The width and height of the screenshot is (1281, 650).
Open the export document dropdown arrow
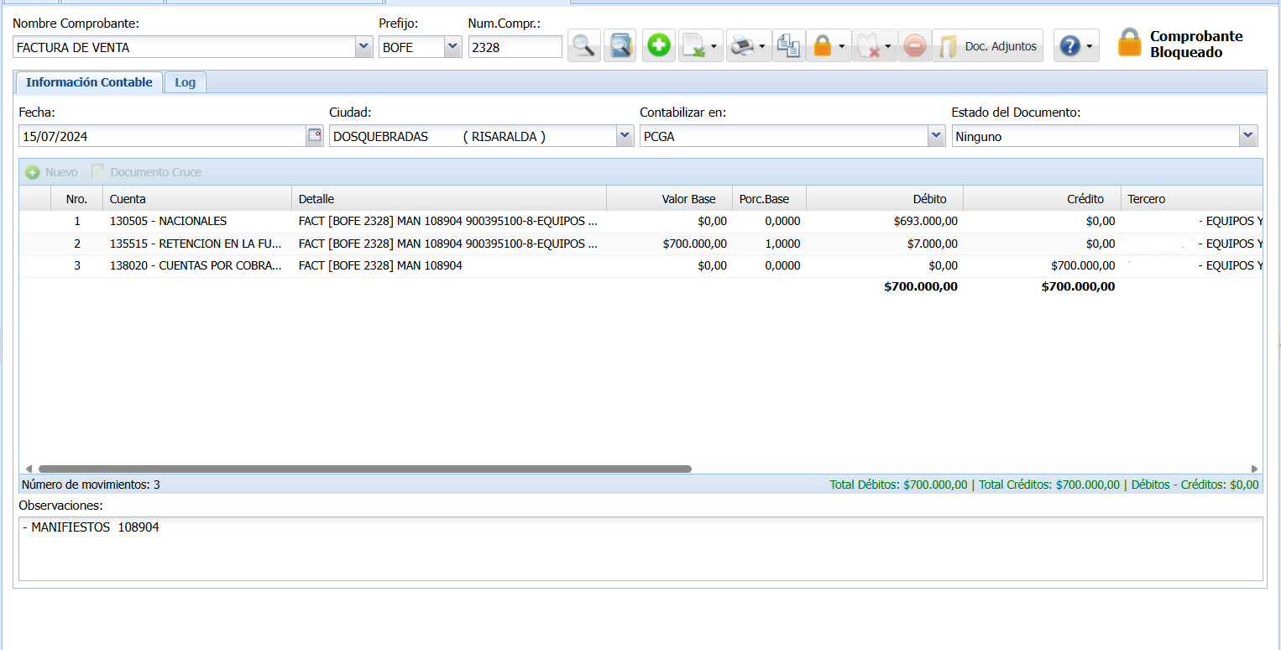click(x=714, y=47)
